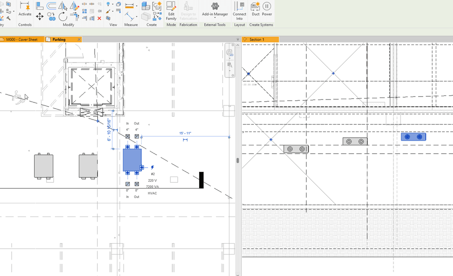This screenshot has height=276, width=453.
Task: Click Connect Into button
Action: [240, 11]
